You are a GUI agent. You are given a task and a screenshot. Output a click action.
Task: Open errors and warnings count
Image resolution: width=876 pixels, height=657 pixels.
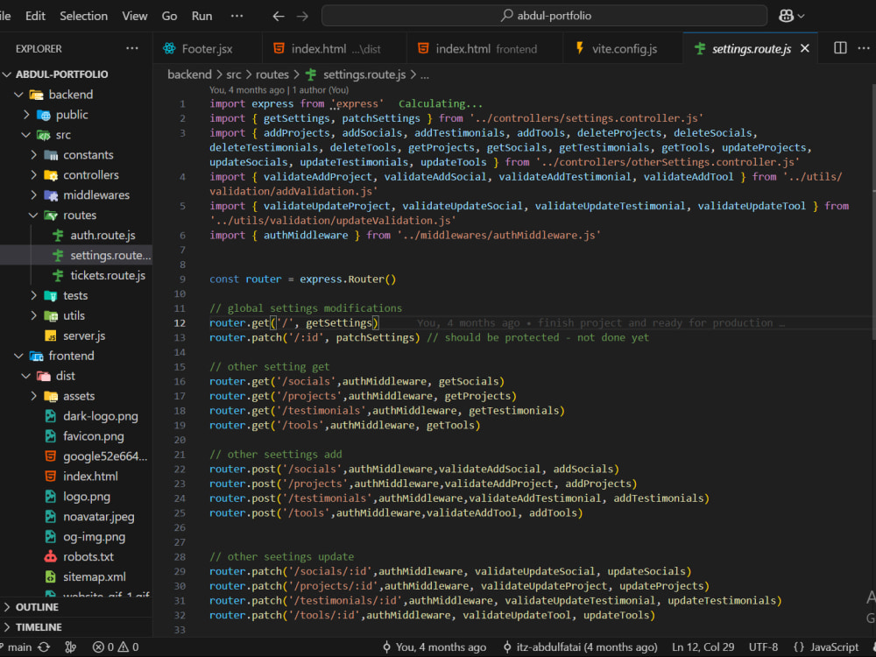pyautogui.click(x=116, y=647)
